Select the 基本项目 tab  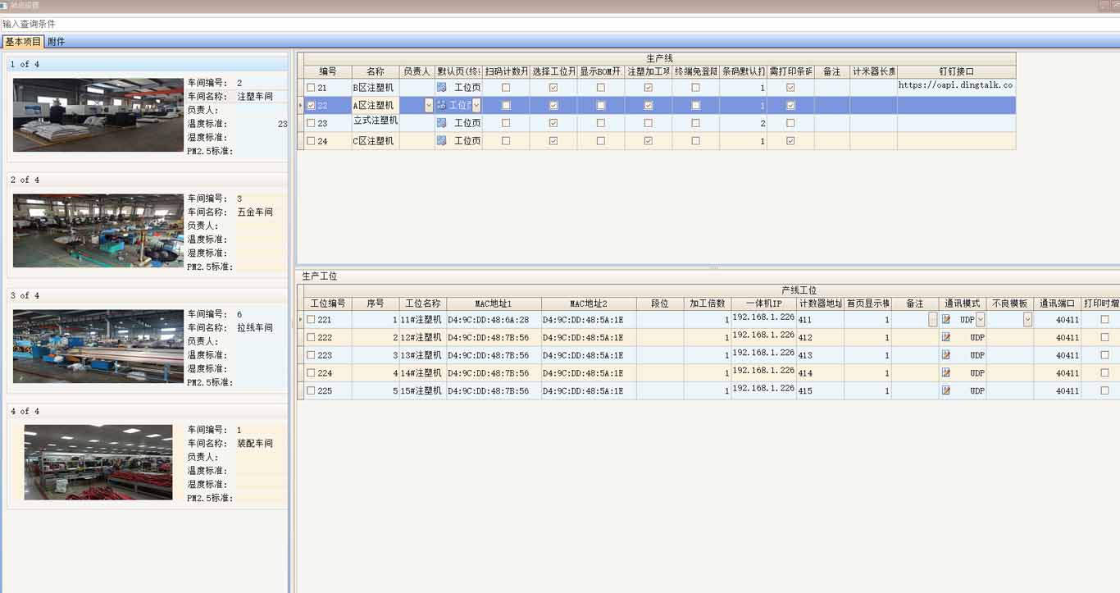pyautogui.click(x=22, y=42)
